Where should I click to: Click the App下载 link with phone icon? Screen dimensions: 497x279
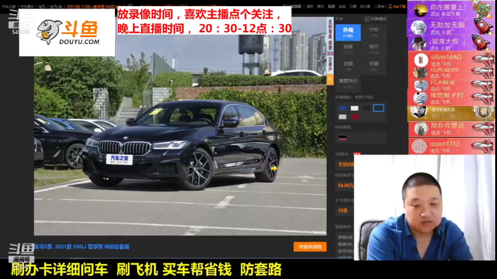click(397, 6)
